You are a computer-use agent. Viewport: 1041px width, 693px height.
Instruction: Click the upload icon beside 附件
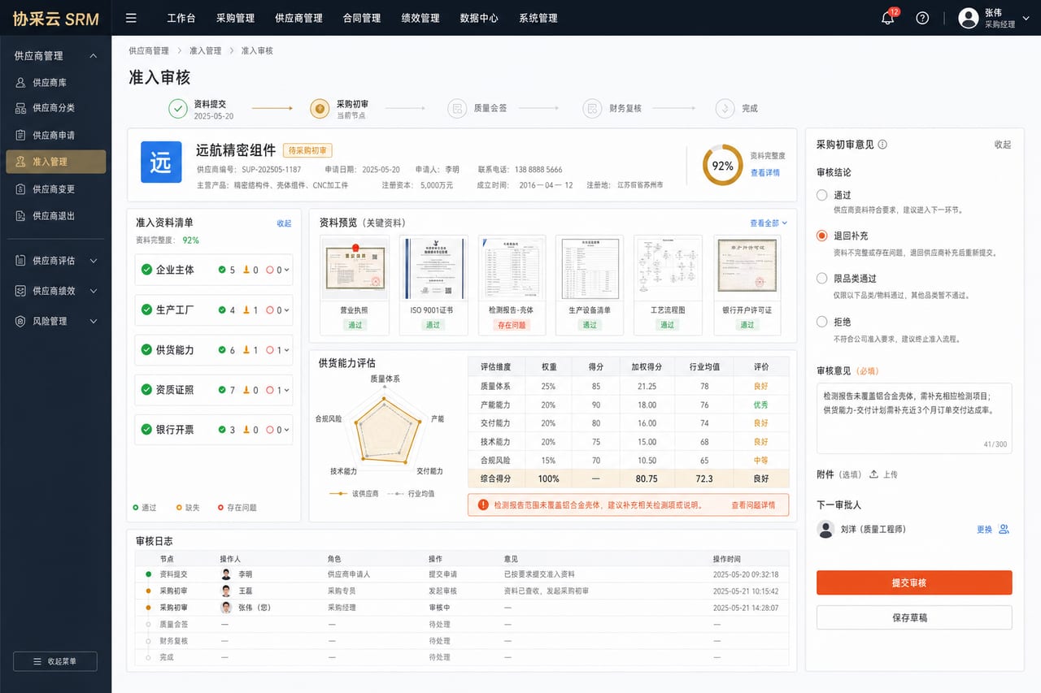[873, 474]
